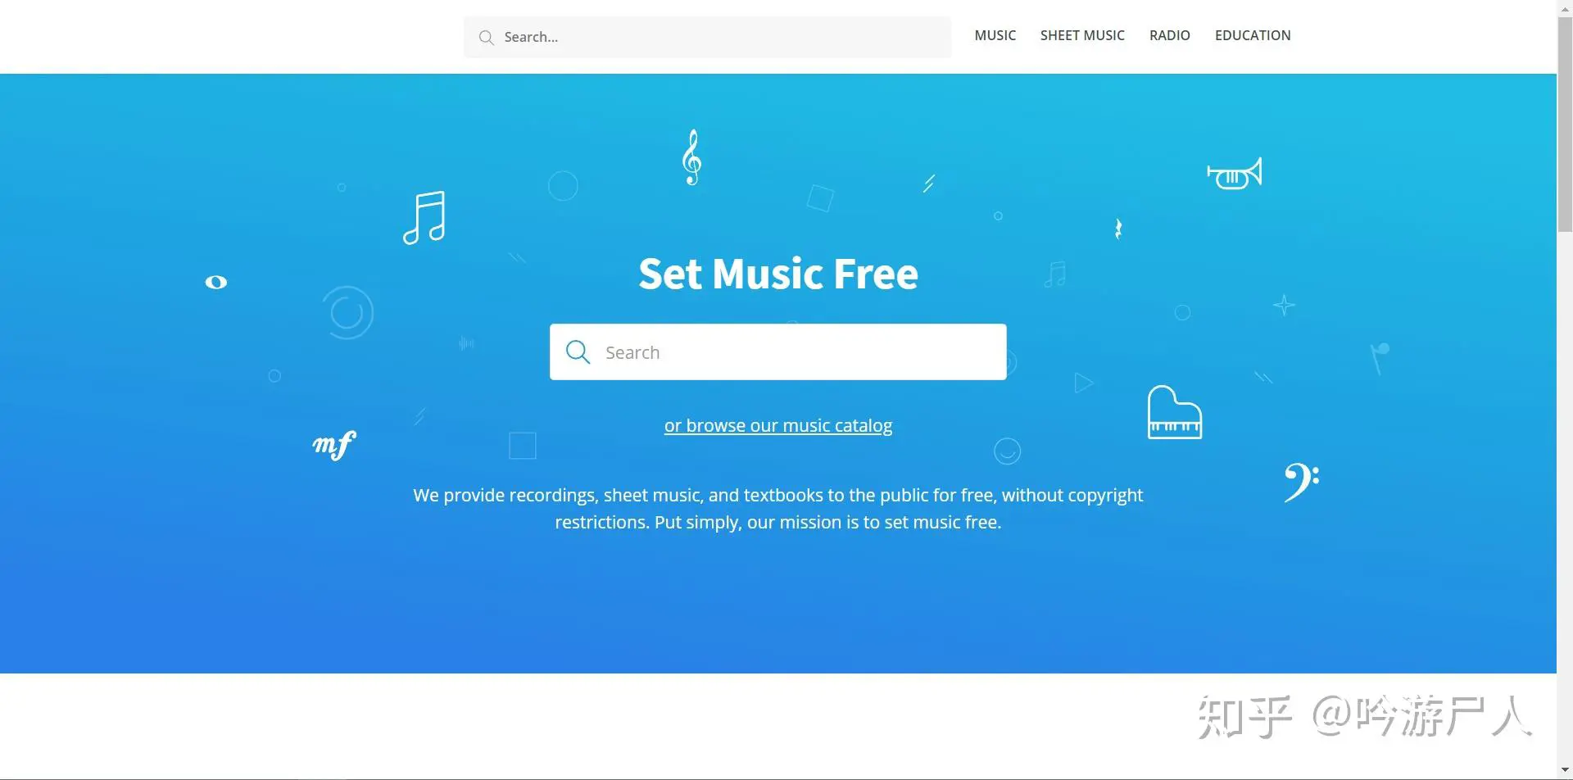Open the MUSIC menu

pos(995,35)
